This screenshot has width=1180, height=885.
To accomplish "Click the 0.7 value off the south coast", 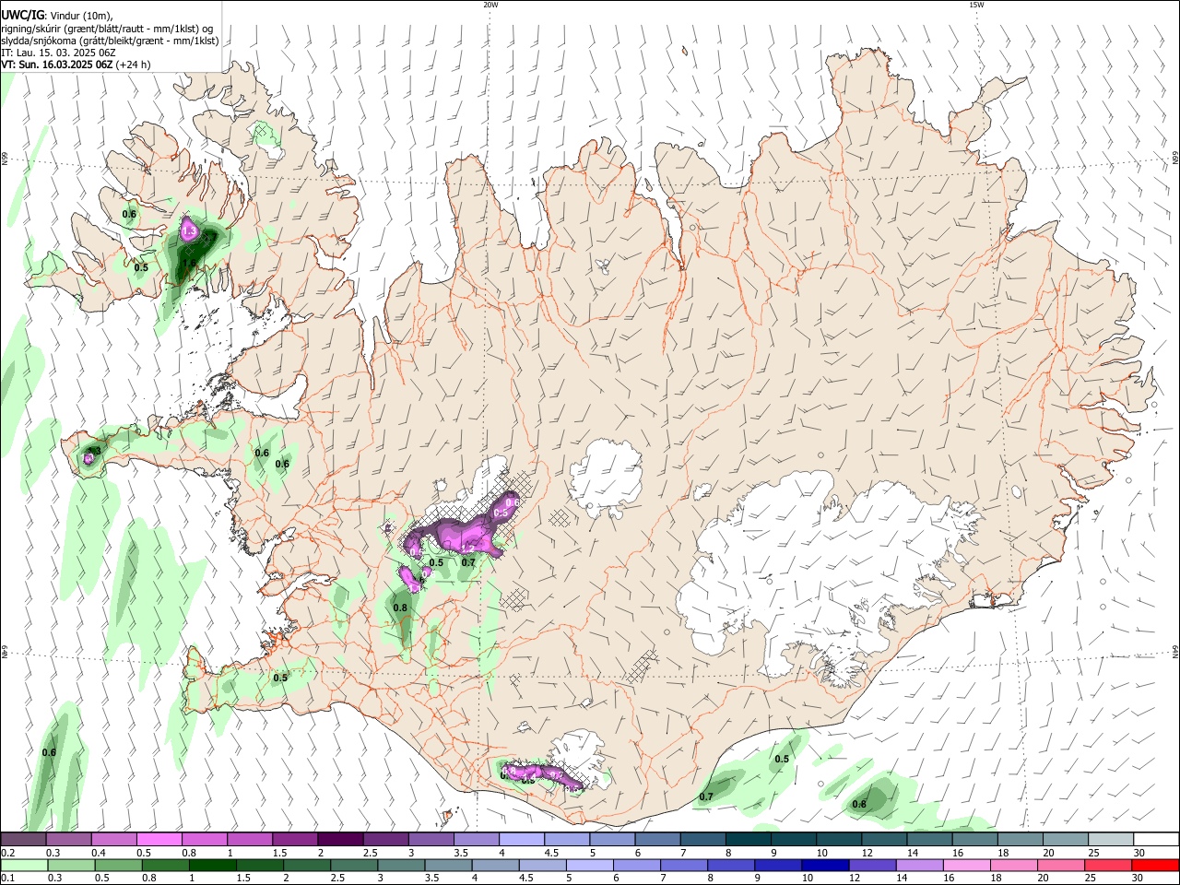I will coord(706,796).
